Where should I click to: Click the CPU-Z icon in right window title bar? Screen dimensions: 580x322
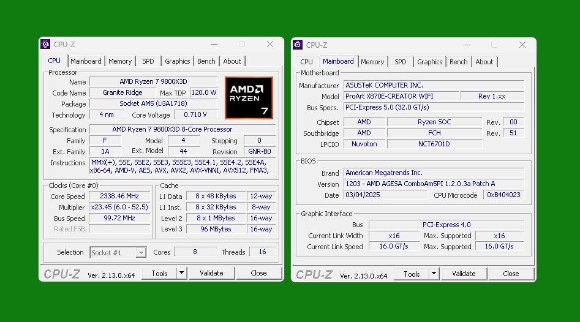click(x=298, y=45)
